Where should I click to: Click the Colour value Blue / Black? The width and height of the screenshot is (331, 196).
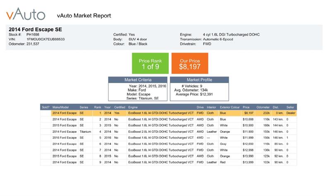(138, 44)
